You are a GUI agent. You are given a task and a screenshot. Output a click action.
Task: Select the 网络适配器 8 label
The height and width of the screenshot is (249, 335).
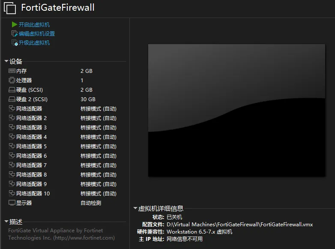(31, 174)
